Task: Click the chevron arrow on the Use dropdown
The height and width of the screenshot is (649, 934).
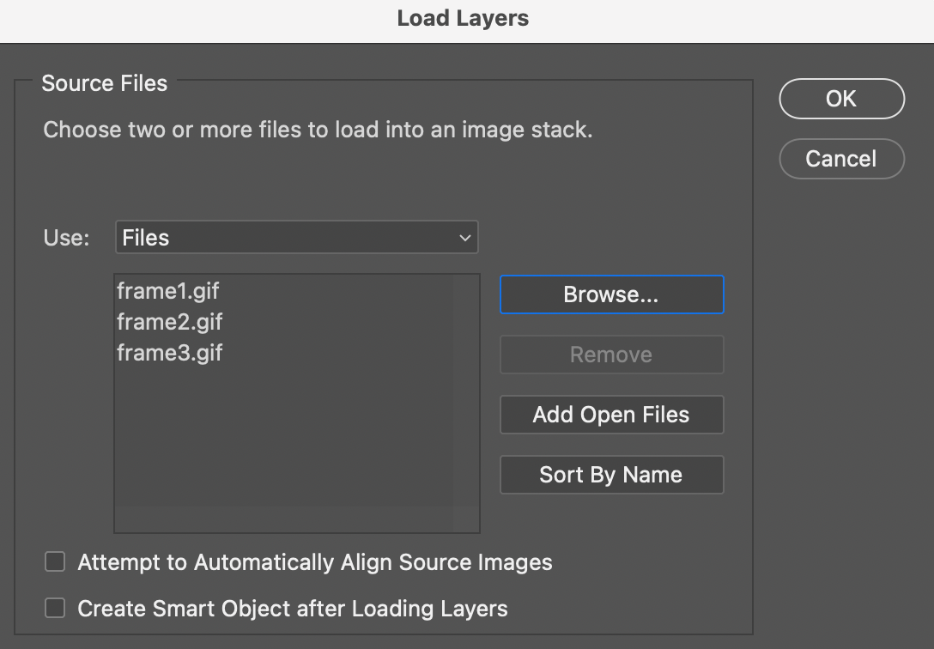Action: pyautogui.click(x=464, y=238)
